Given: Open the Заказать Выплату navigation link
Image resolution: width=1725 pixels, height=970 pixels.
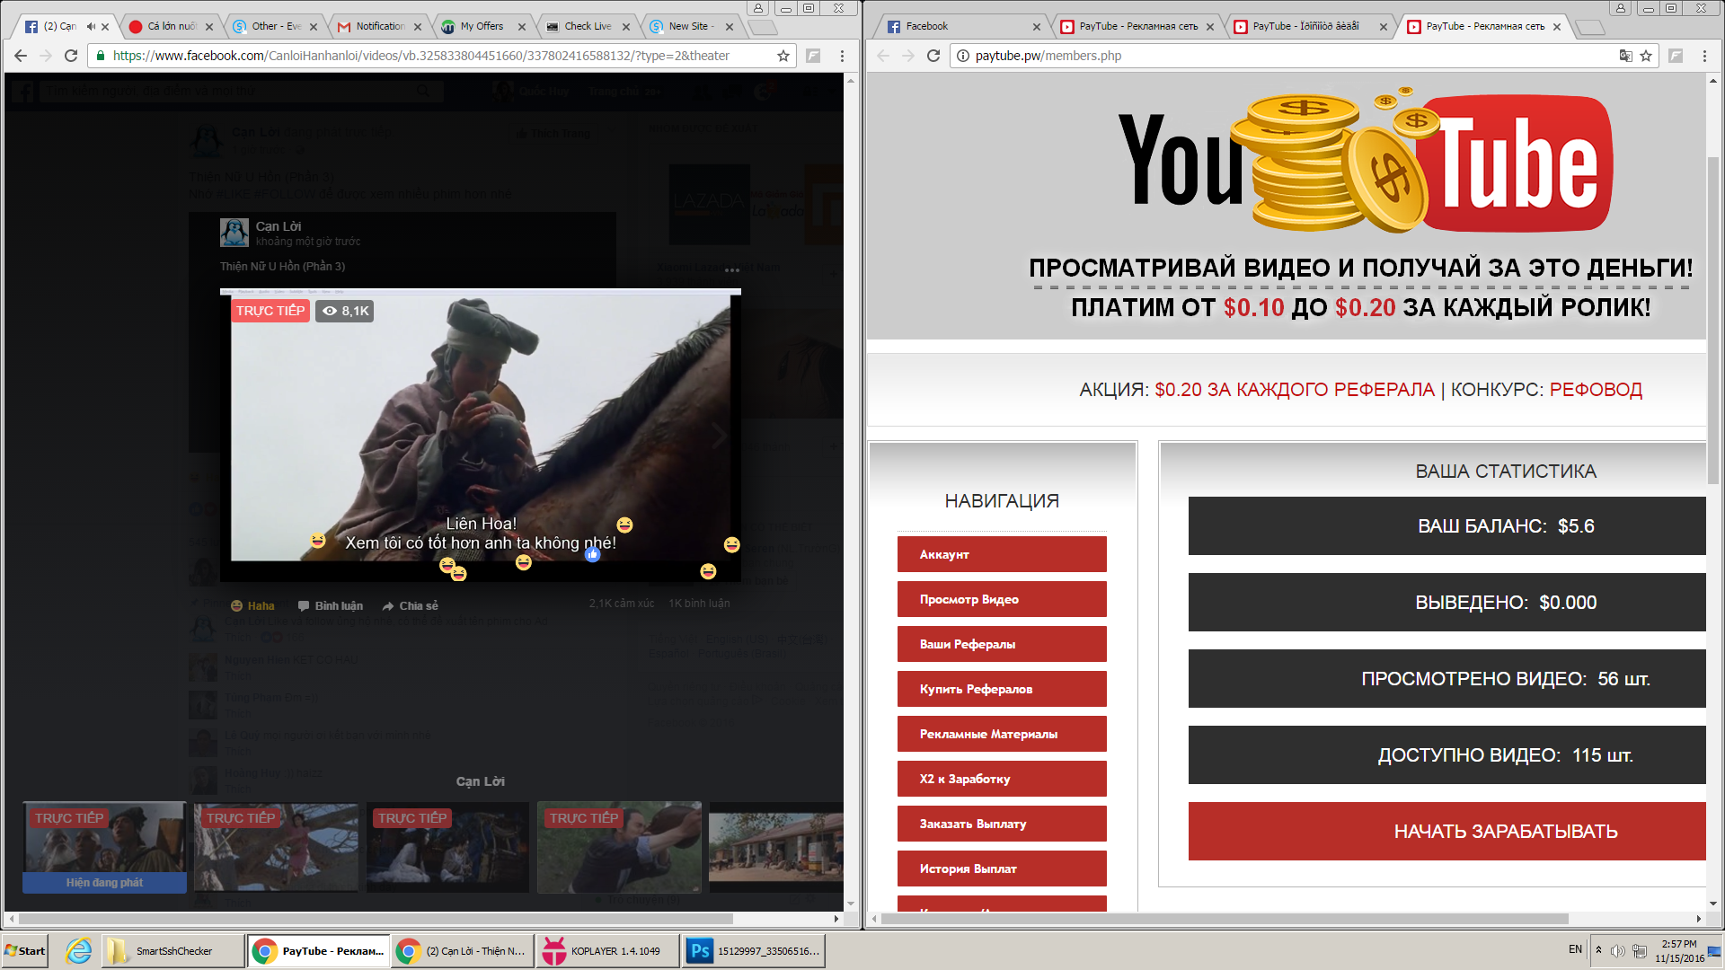Looking at the screenshot, I should click(x=1001, y=824).
